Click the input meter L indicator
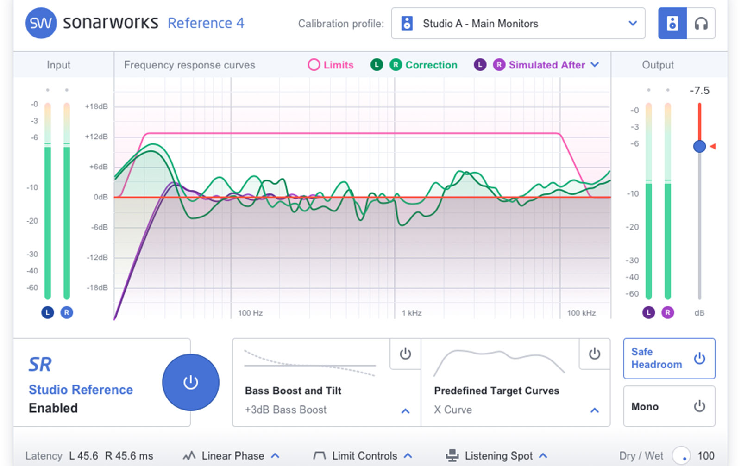The image size is (741, 466). pos(48,312)
